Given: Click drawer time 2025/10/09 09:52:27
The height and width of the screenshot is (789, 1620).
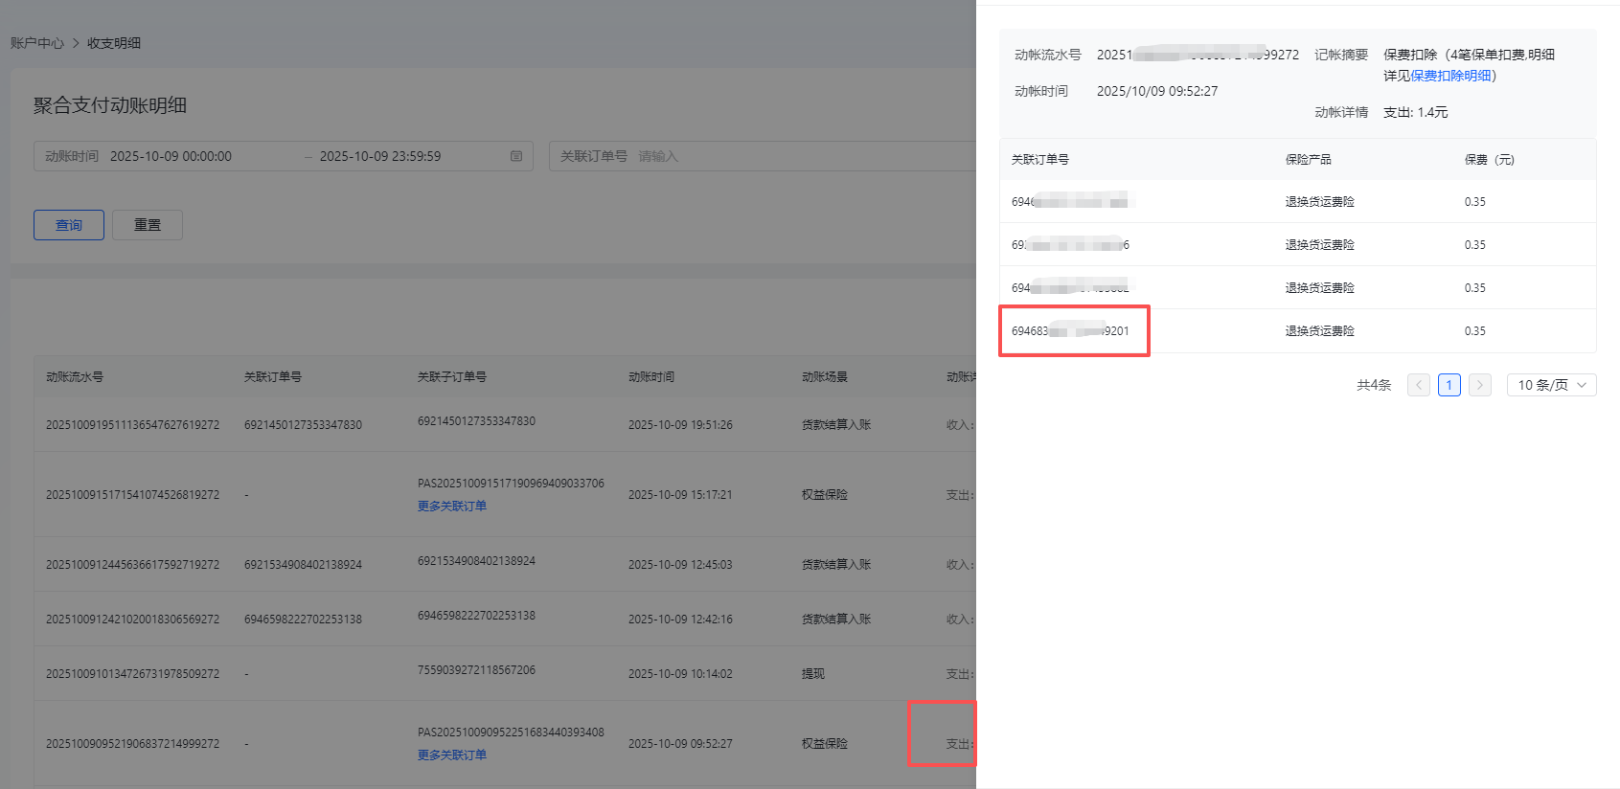Looking at the screenshot, I should (1157, 91).
